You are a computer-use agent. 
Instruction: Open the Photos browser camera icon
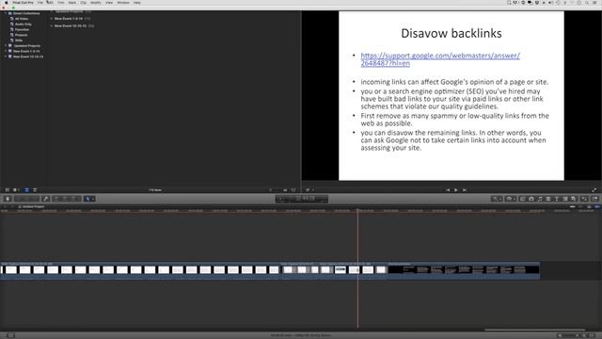531,199
